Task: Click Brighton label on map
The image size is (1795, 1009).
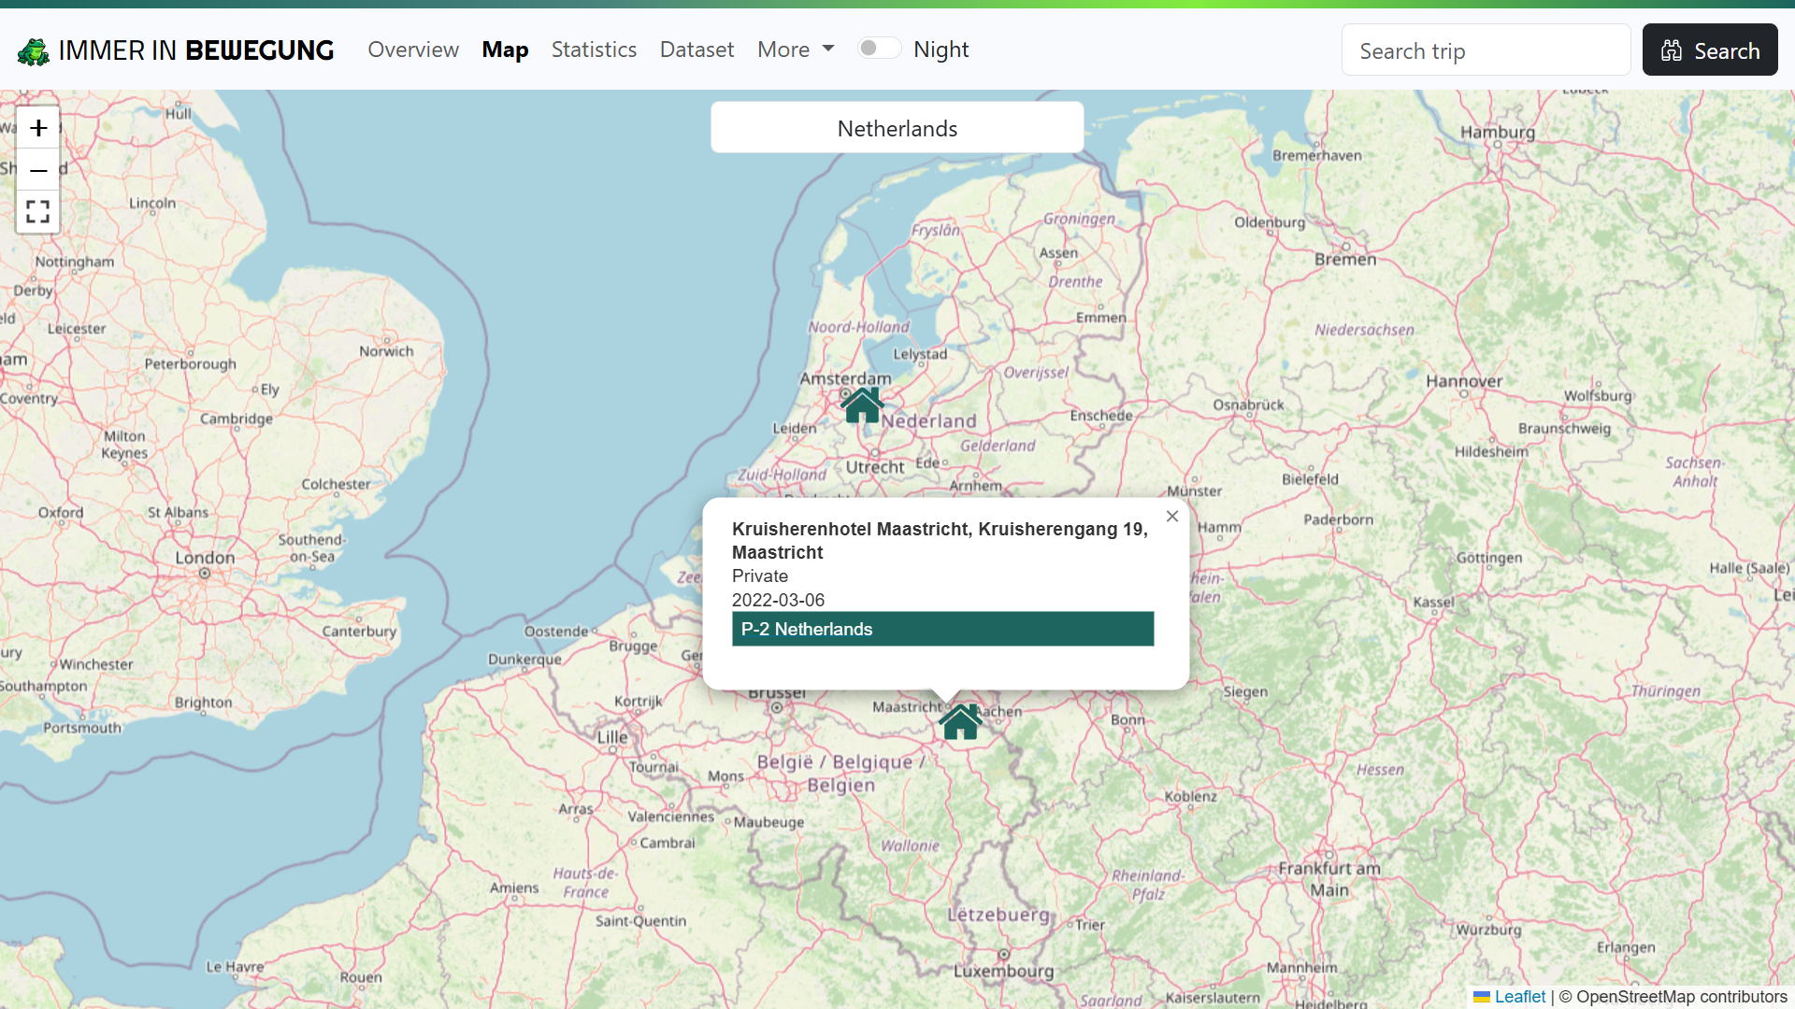Action: click(x=203, y=703)
